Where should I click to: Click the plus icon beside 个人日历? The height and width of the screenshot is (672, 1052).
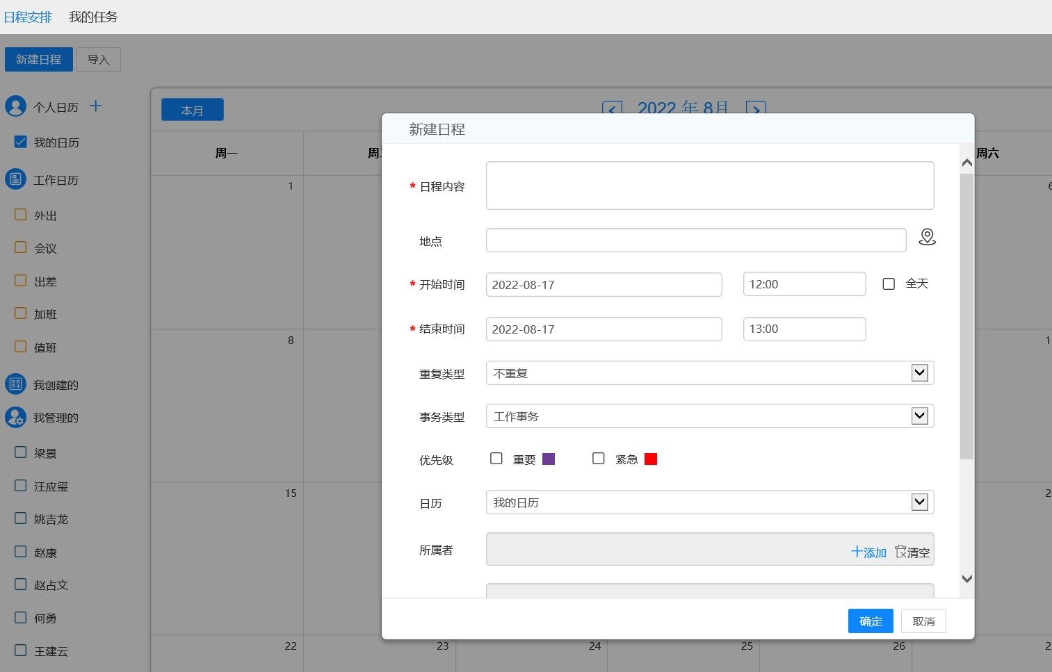tap(96, 106)
